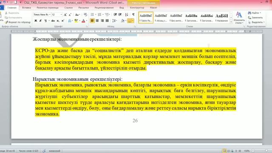Apply yellow text highlight color
The image size is (272, 153).
coord(76,21)
